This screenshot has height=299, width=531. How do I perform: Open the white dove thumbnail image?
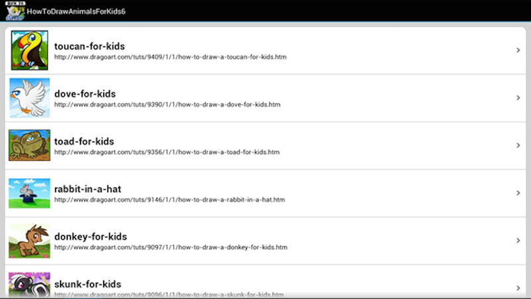coord(29,98)
